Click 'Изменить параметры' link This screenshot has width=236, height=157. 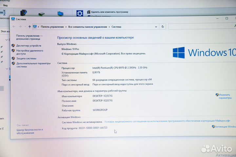coord(225,96)
